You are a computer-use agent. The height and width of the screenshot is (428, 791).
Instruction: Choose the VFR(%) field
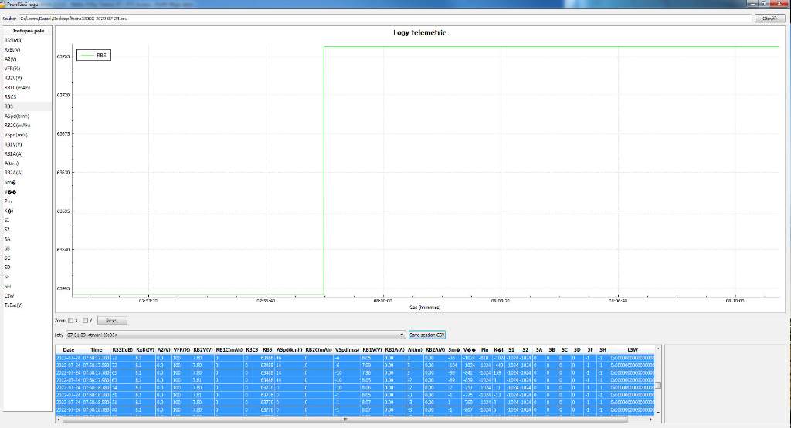click(12, 68)
